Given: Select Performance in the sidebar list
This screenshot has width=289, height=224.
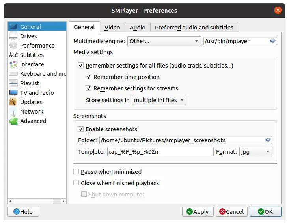Looking at the screenshot, I should click(x=37, y=45).
